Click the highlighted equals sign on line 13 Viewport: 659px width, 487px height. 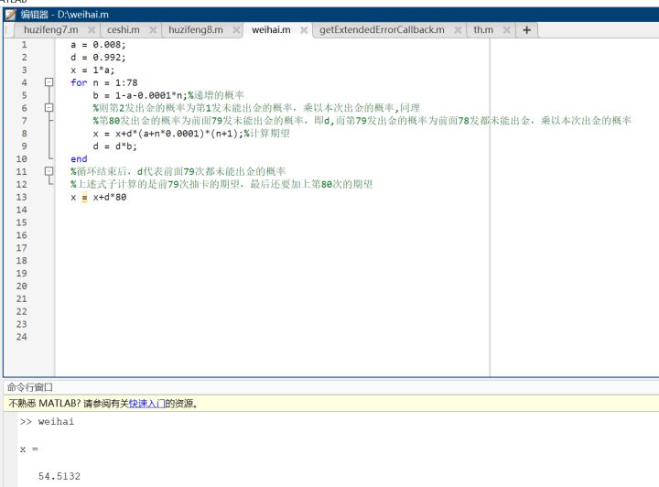click(x=84, y=197)
